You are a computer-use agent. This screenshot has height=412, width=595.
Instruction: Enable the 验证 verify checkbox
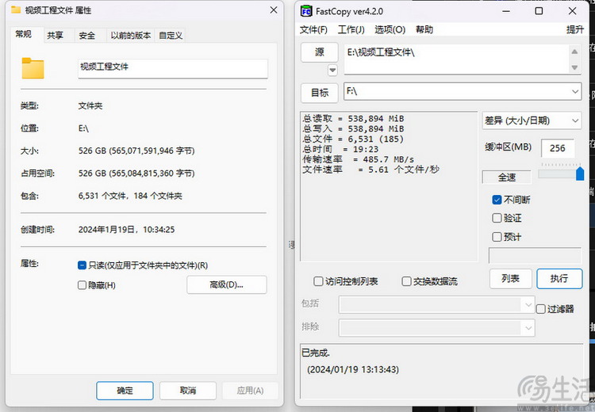pyautogui.click(x=497, y=218)
